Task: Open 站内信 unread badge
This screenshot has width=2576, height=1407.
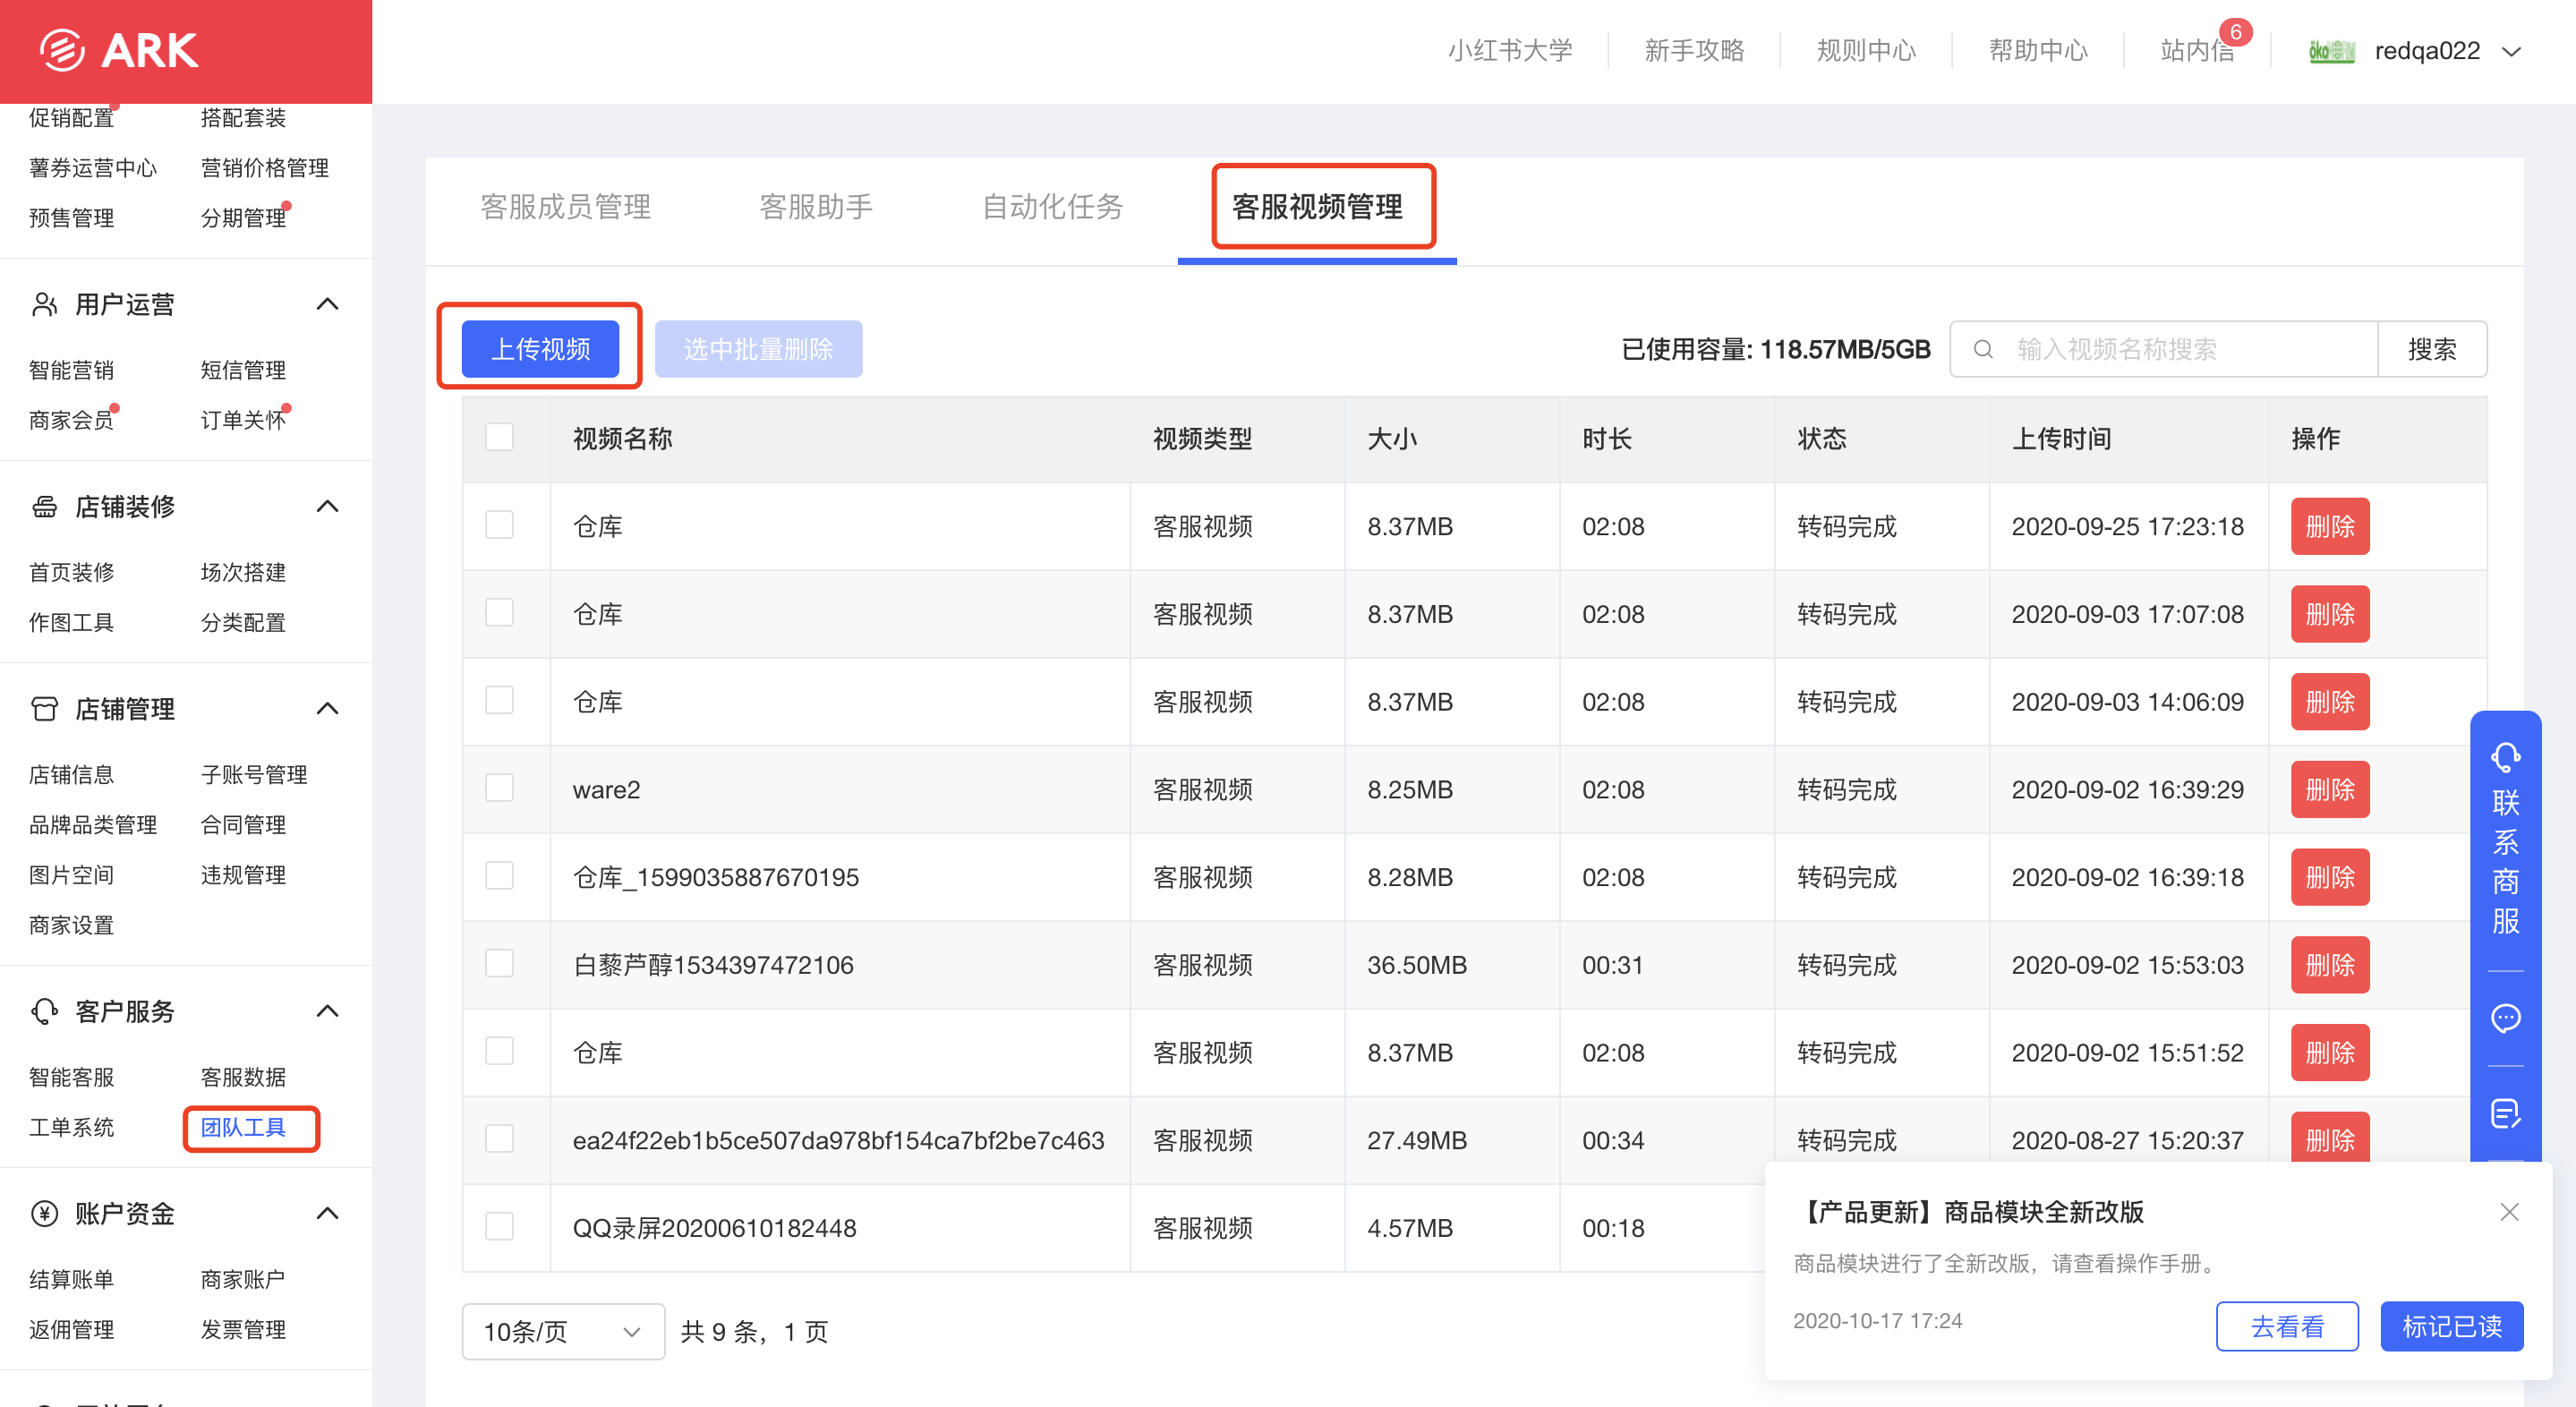Action: [2235, 32]
